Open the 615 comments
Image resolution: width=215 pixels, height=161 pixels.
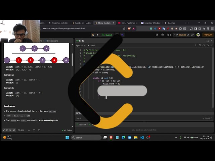[21, 130]
